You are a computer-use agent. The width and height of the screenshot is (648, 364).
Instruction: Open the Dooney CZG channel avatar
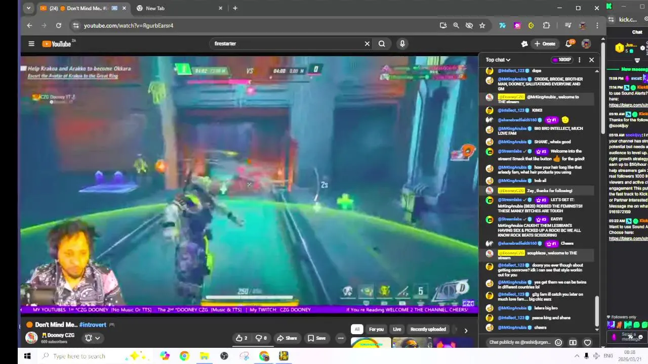click(31, 338)
